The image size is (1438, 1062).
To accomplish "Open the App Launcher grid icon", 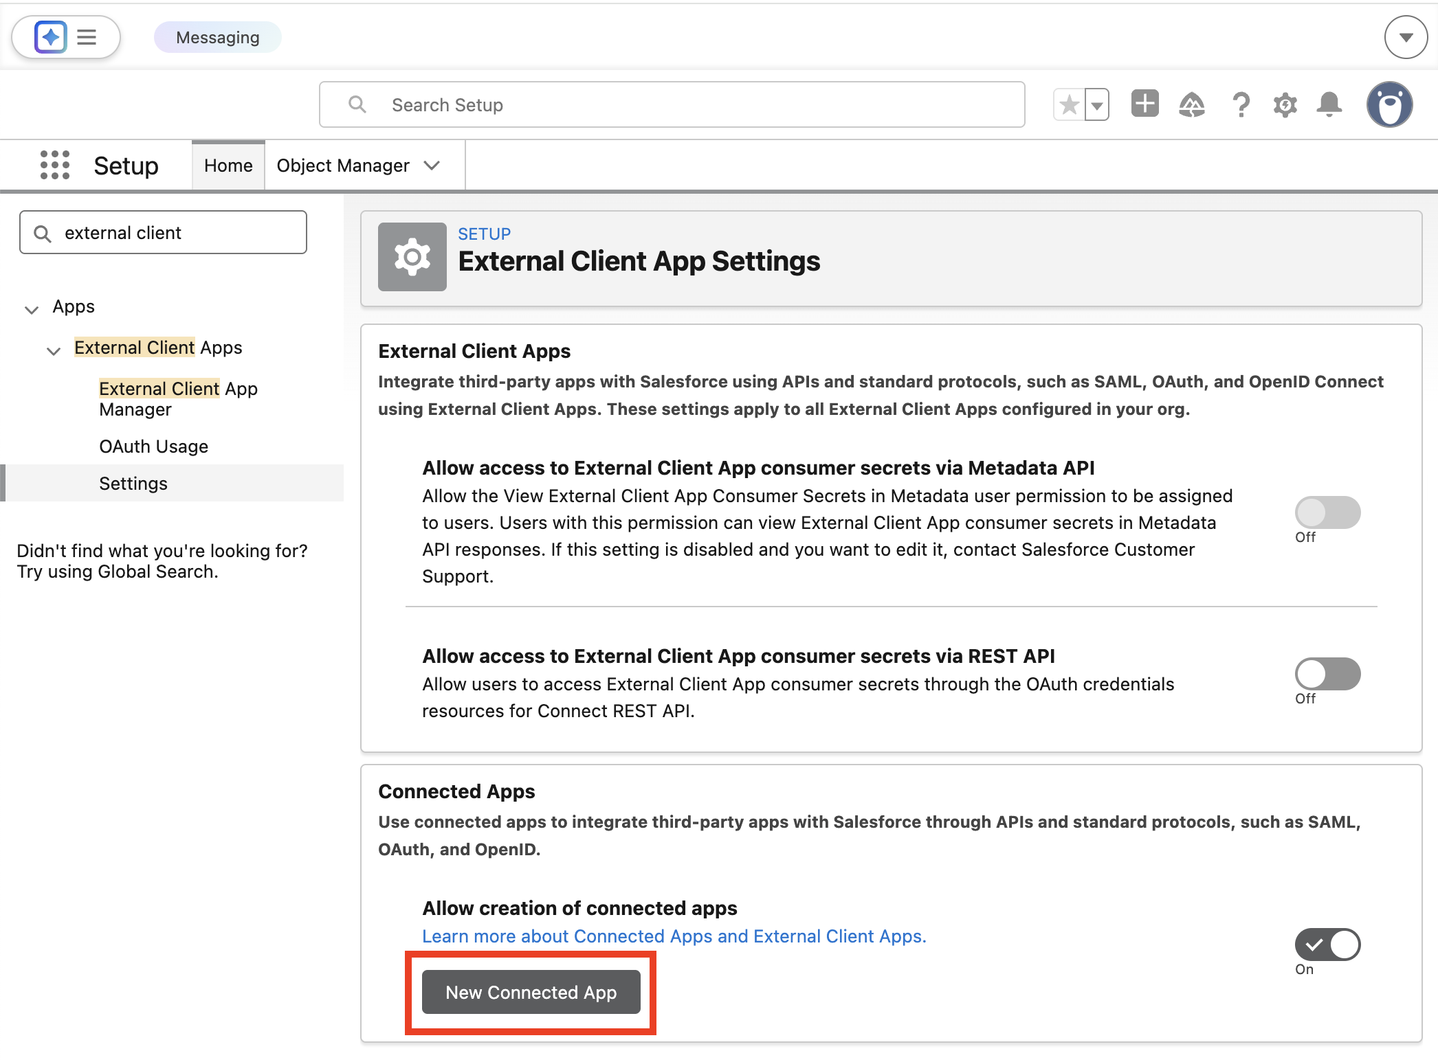I will click(54, 165).
